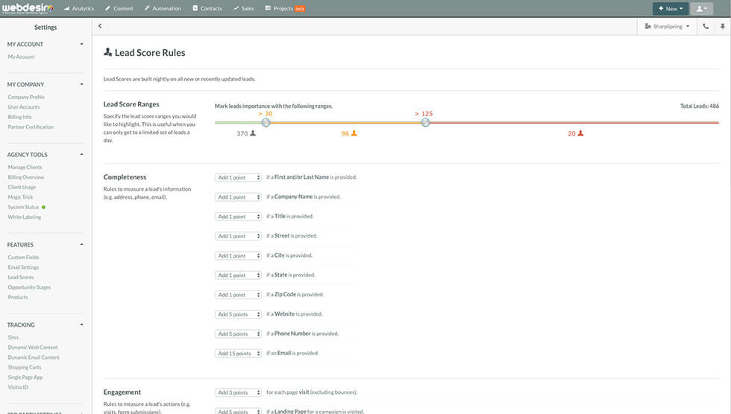Open the user profile icon menu
Viewport: 731px width, 414px height.
point(702,8)
